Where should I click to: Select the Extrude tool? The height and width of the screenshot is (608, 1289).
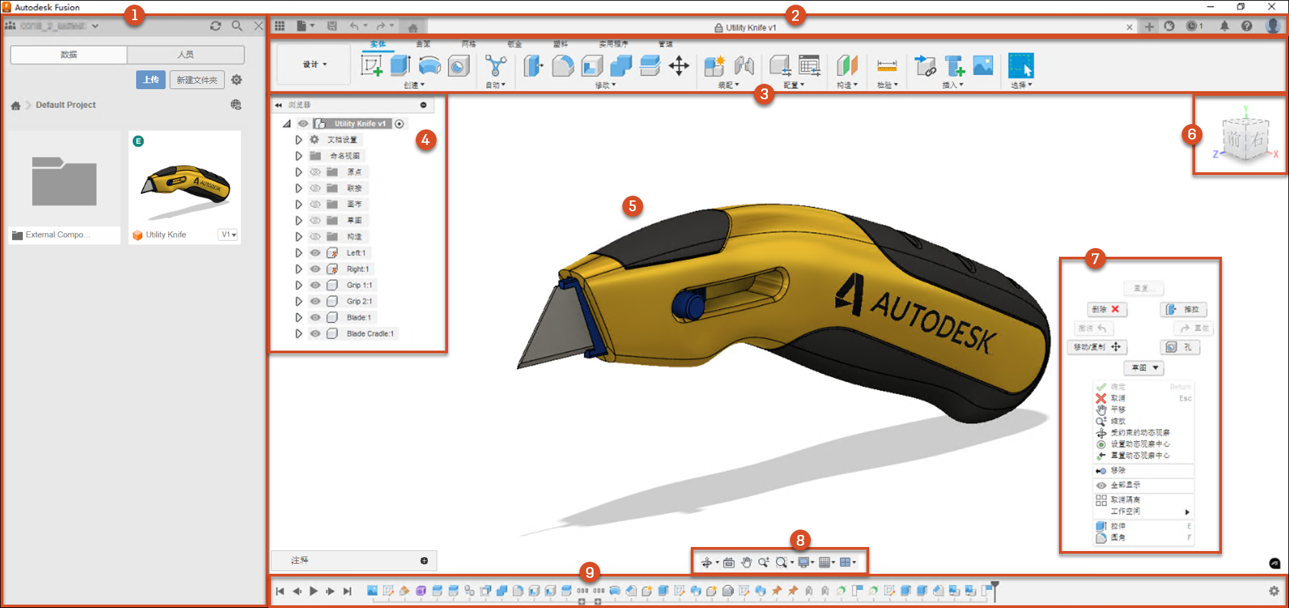[400, 66]
